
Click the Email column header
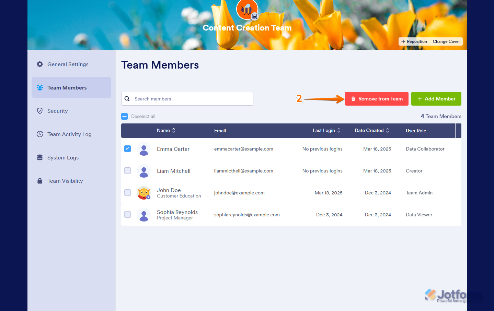click(220, 131)
